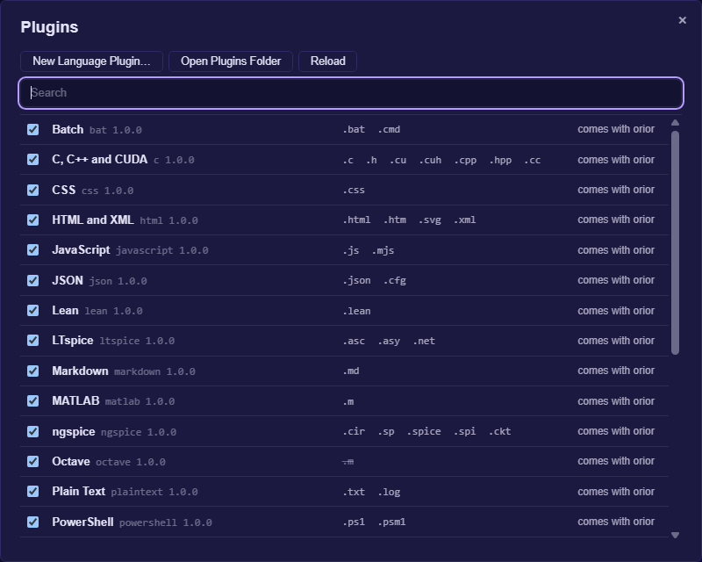
Task: Click the .cuh extension in C row
Action: tap(430, 160)
